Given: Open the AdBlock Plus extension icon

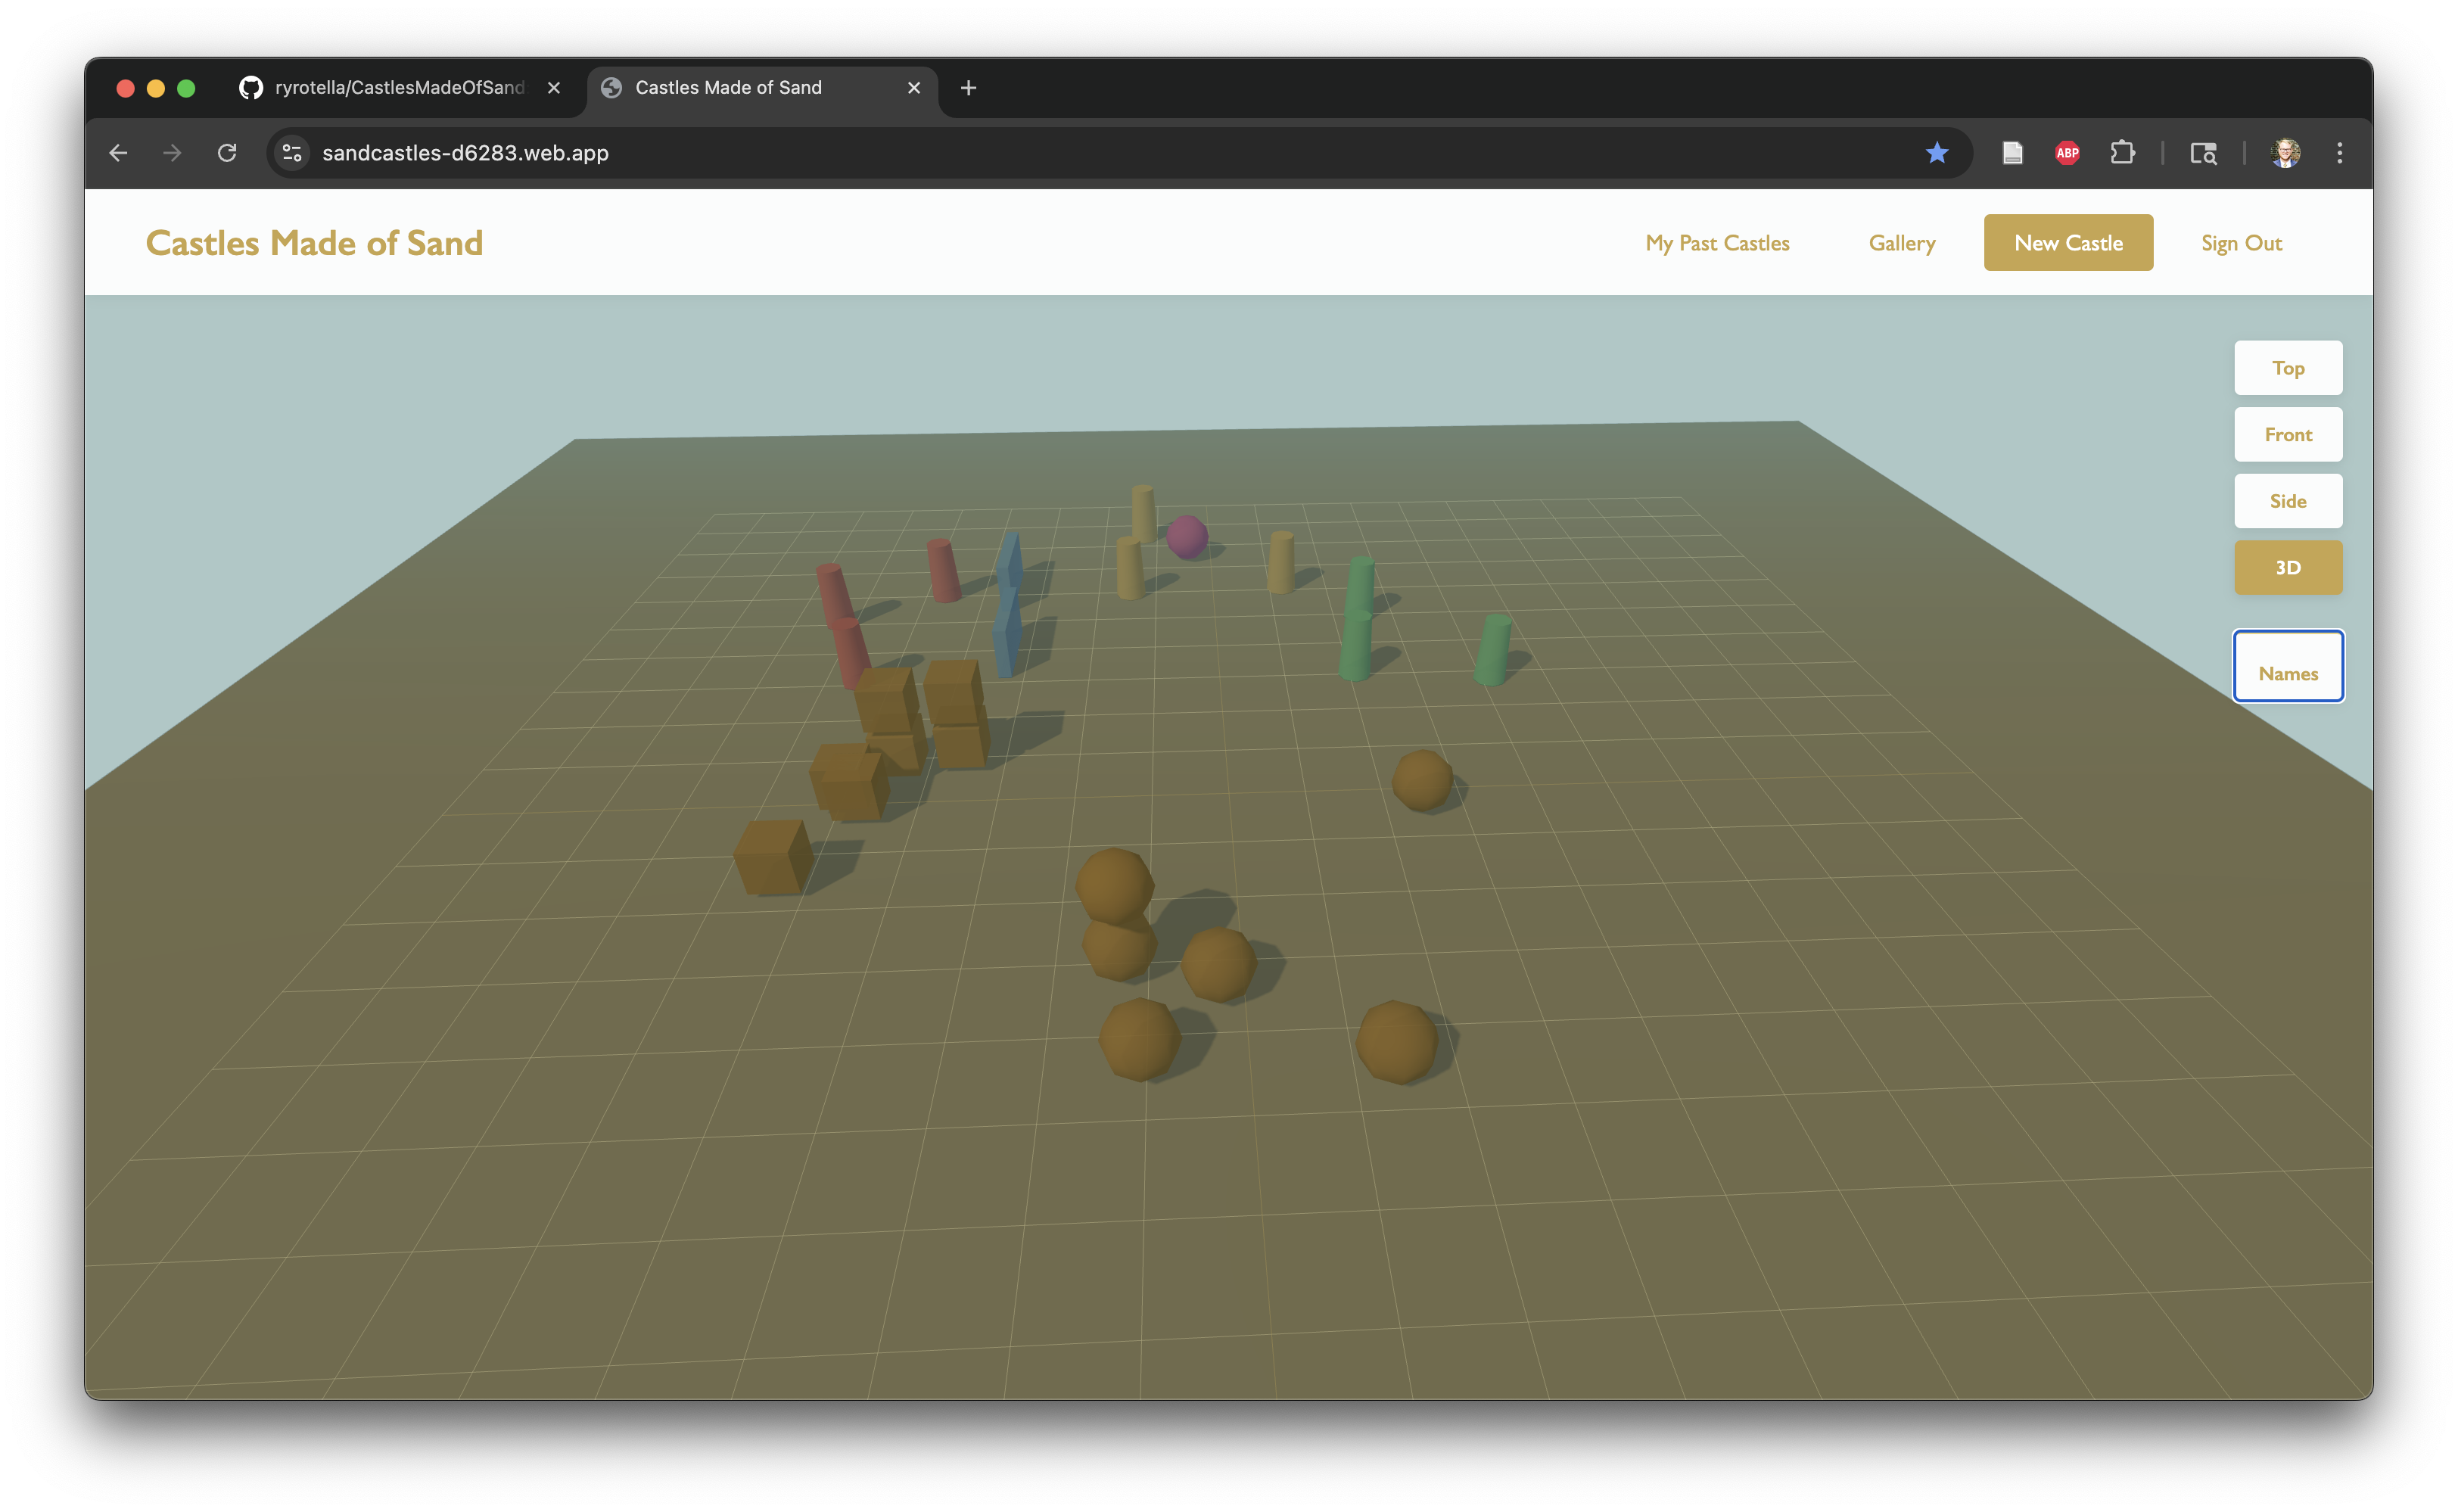Looking at the screenshot, I should (x=2067, y=153).
